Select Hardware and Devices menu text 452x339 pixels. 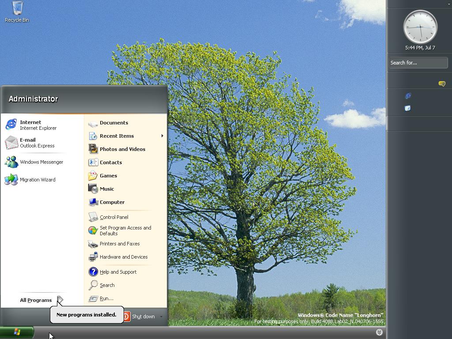[x=124, y=257]
